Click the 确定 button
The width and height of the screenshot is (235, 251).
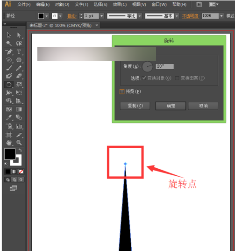171,106
